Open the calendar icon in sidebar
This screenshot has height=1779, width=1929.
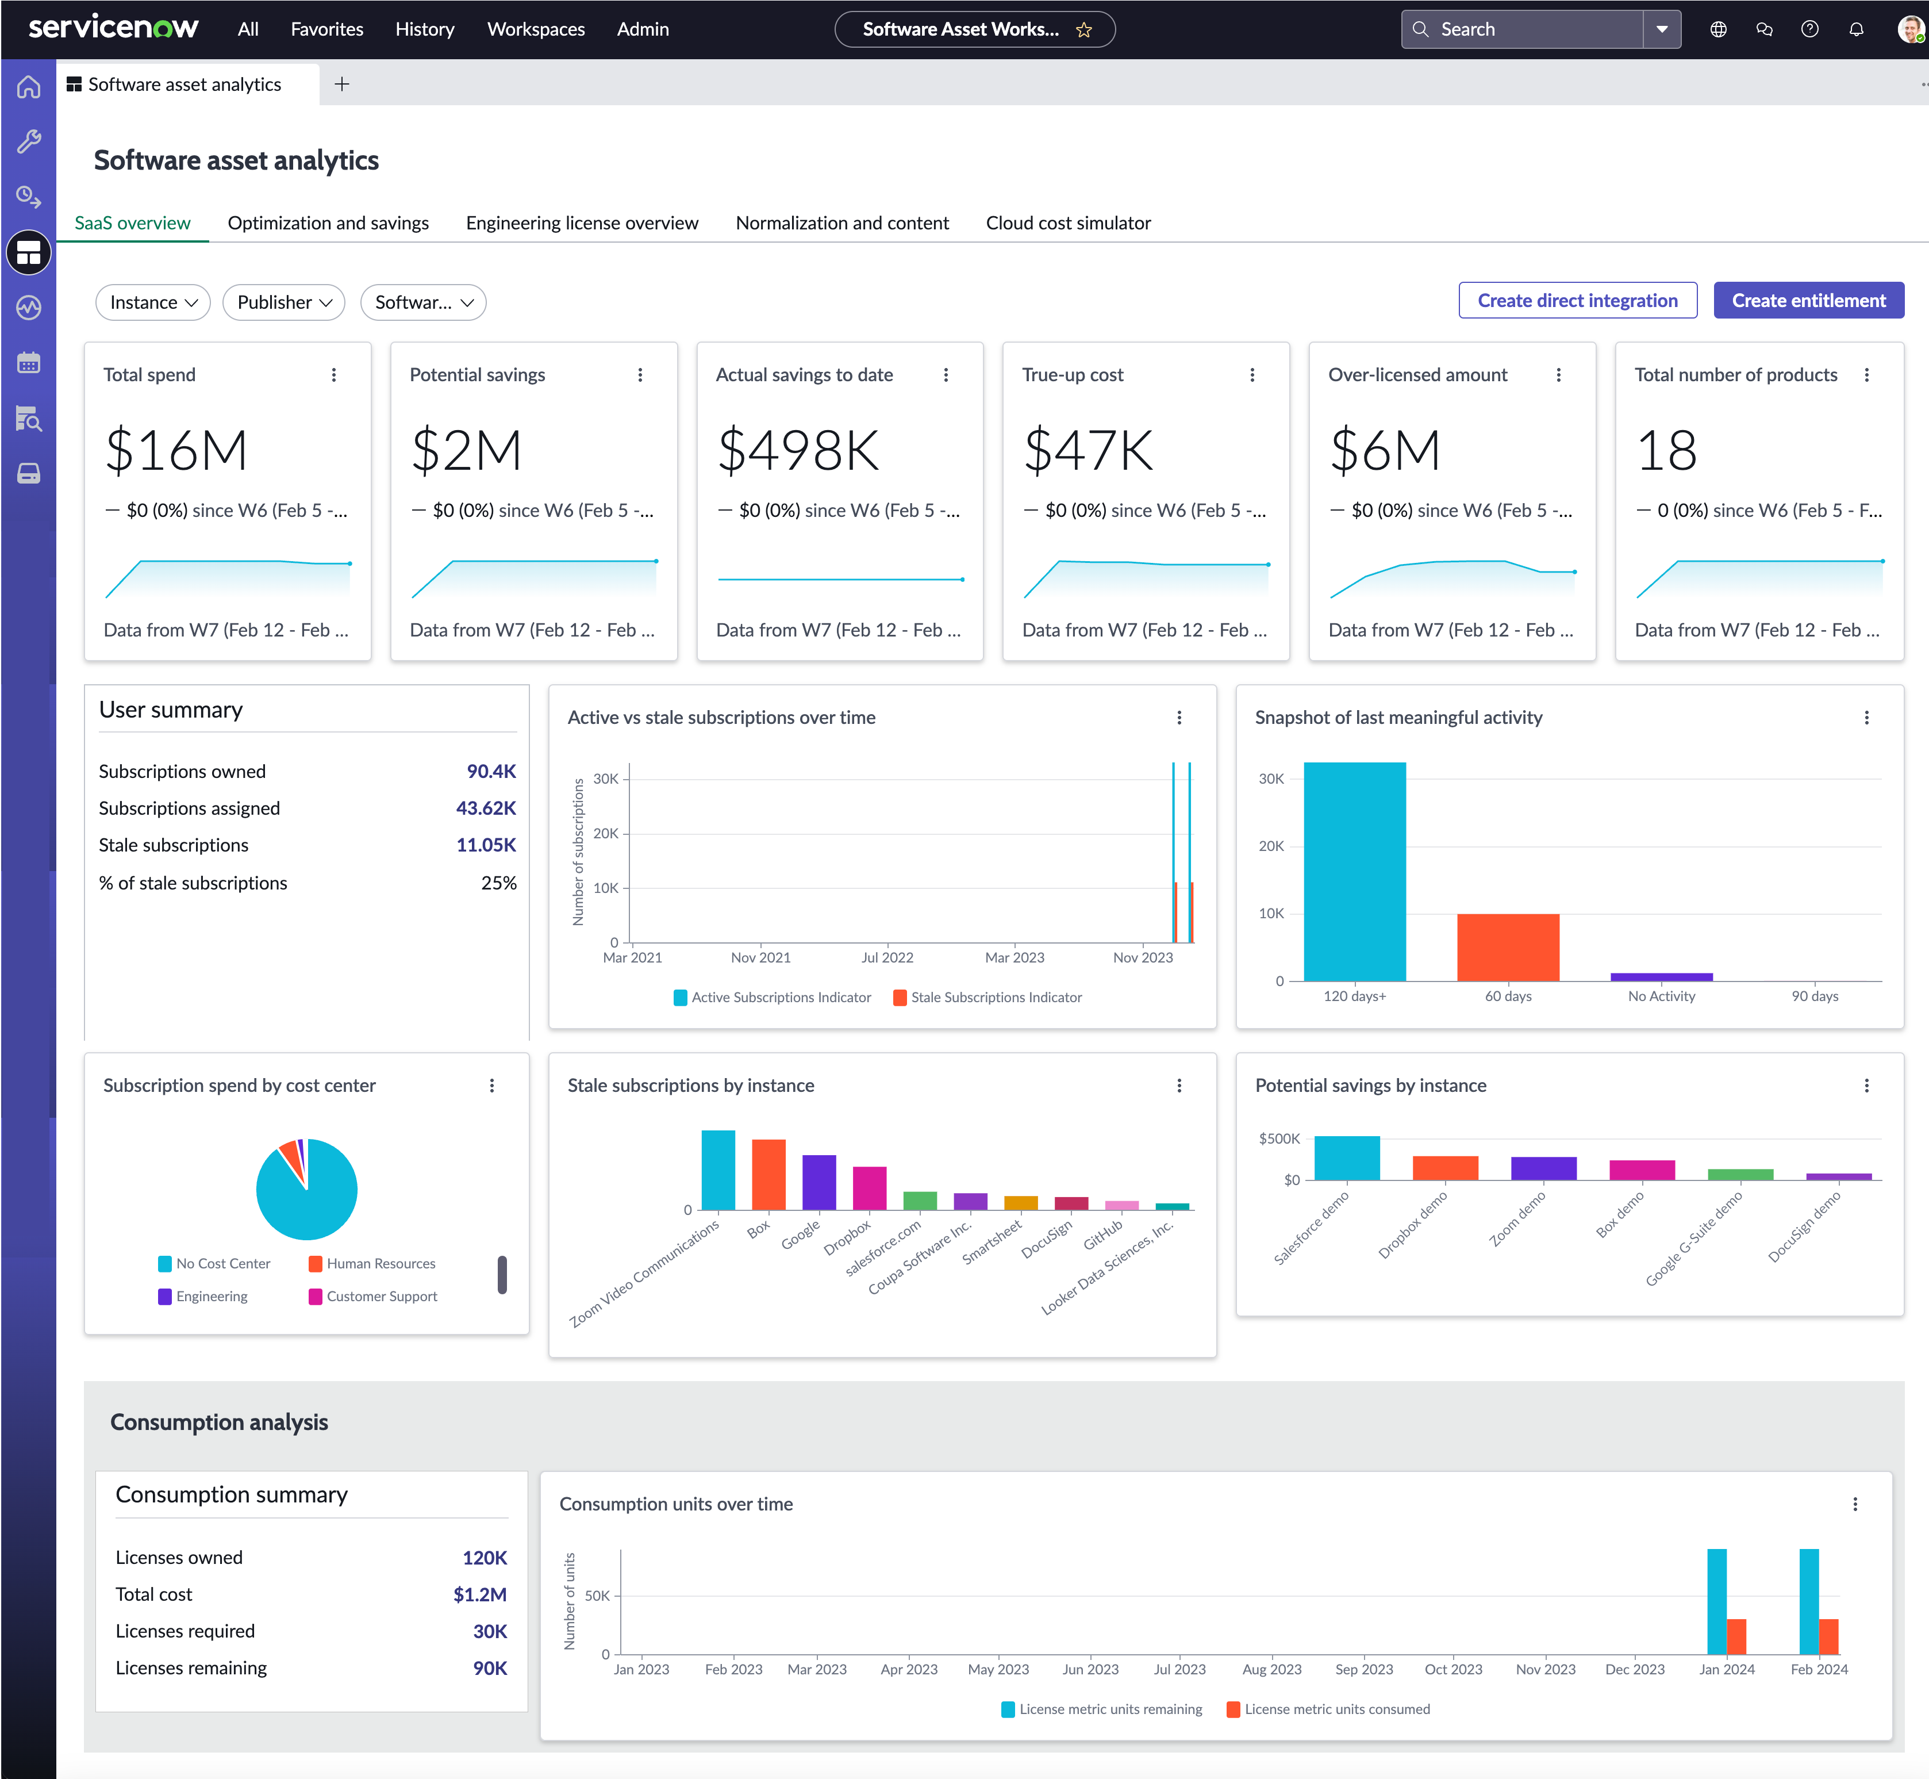click(29, 363)
